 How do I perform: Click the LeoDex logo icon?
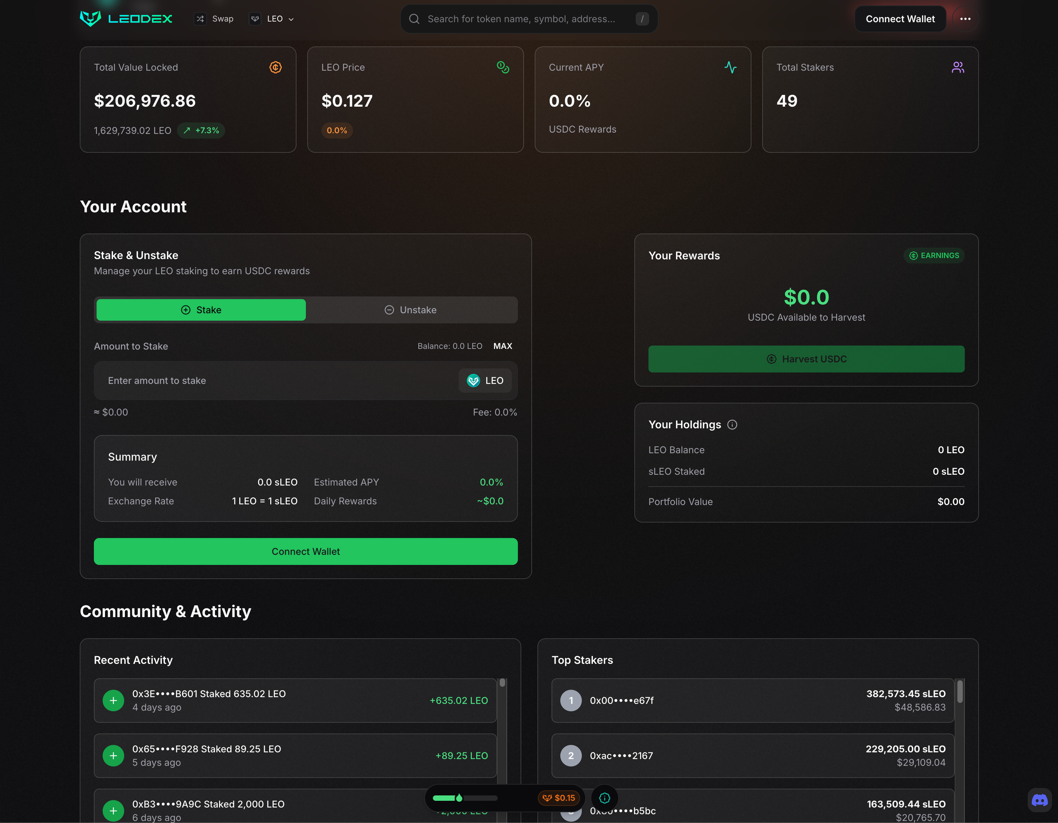pyautogui.click(x=91, y=19)
